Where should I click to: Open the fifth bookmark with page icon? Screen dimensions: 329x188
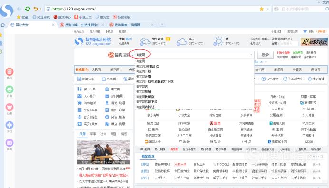click(x=103, y=17)
